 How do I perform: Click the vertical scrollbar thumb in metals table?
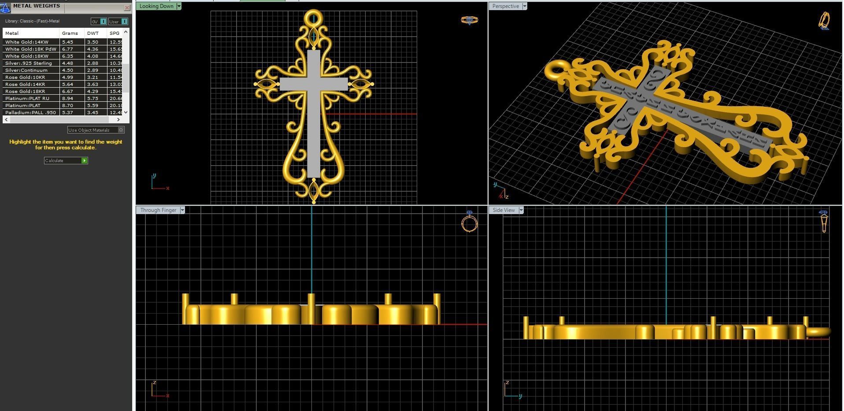tap(126, 78)
